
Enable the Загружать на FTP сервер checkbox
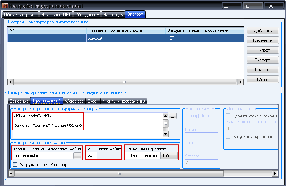[x=15, y=165]
